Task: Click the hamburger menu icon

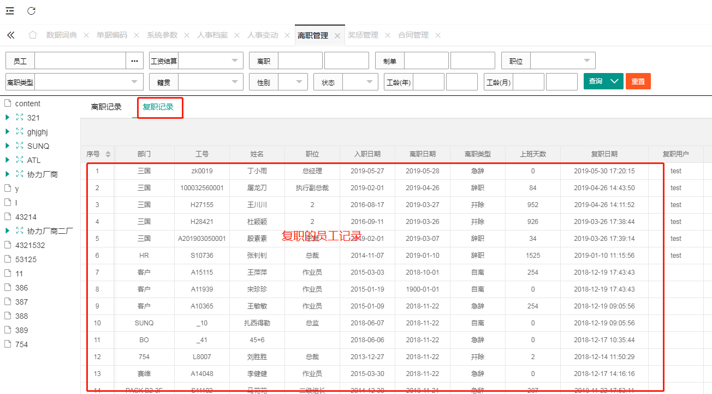Action: click(x=10, y=11)
